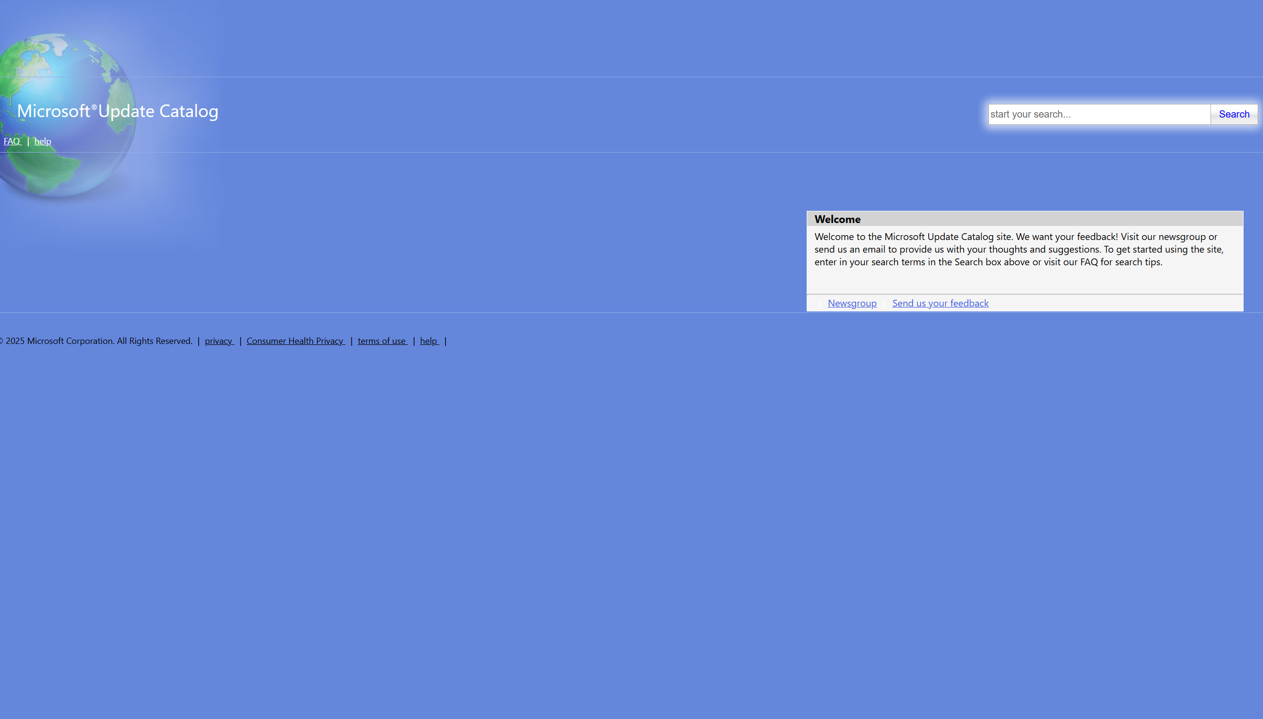Click the word 'Catalog' in the page title
1263x719 pixels.
(x=188, y=111)
